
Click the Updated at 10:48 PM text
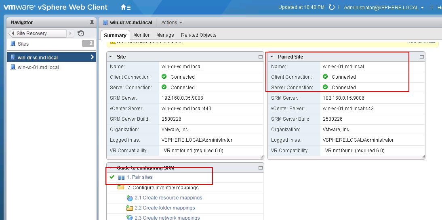(301, 7)
